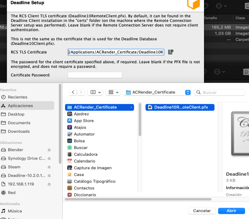Click the RCS TLS Certificate path field
The image size is (249, 219).
116,52
